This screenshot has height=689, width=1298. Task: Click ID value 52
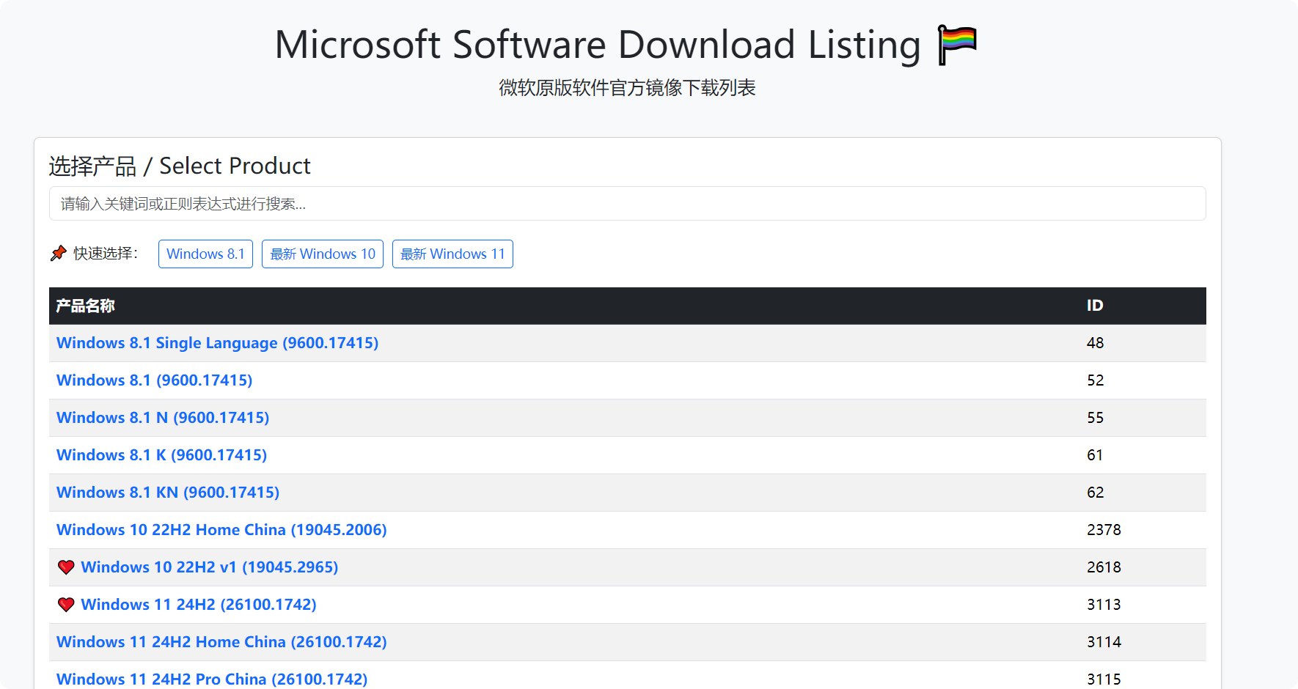1095,380
